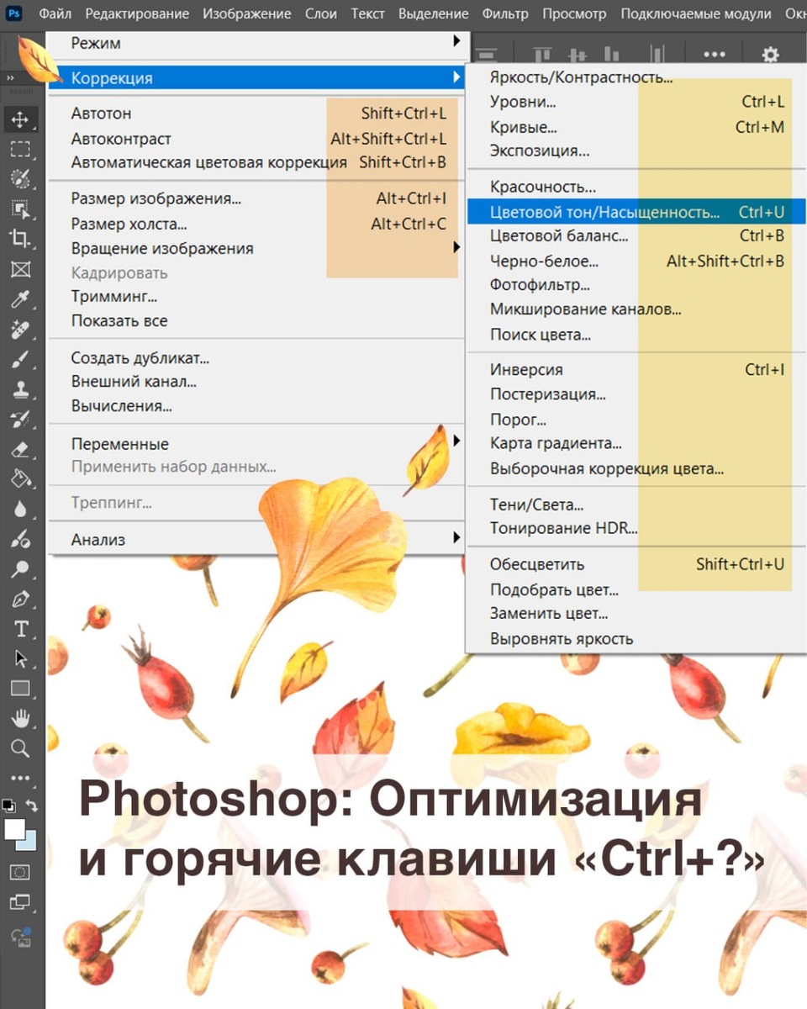Screen dimensions: 807x1009
Task: Toggle Quick Mask mode
Action: click(20, 873)
